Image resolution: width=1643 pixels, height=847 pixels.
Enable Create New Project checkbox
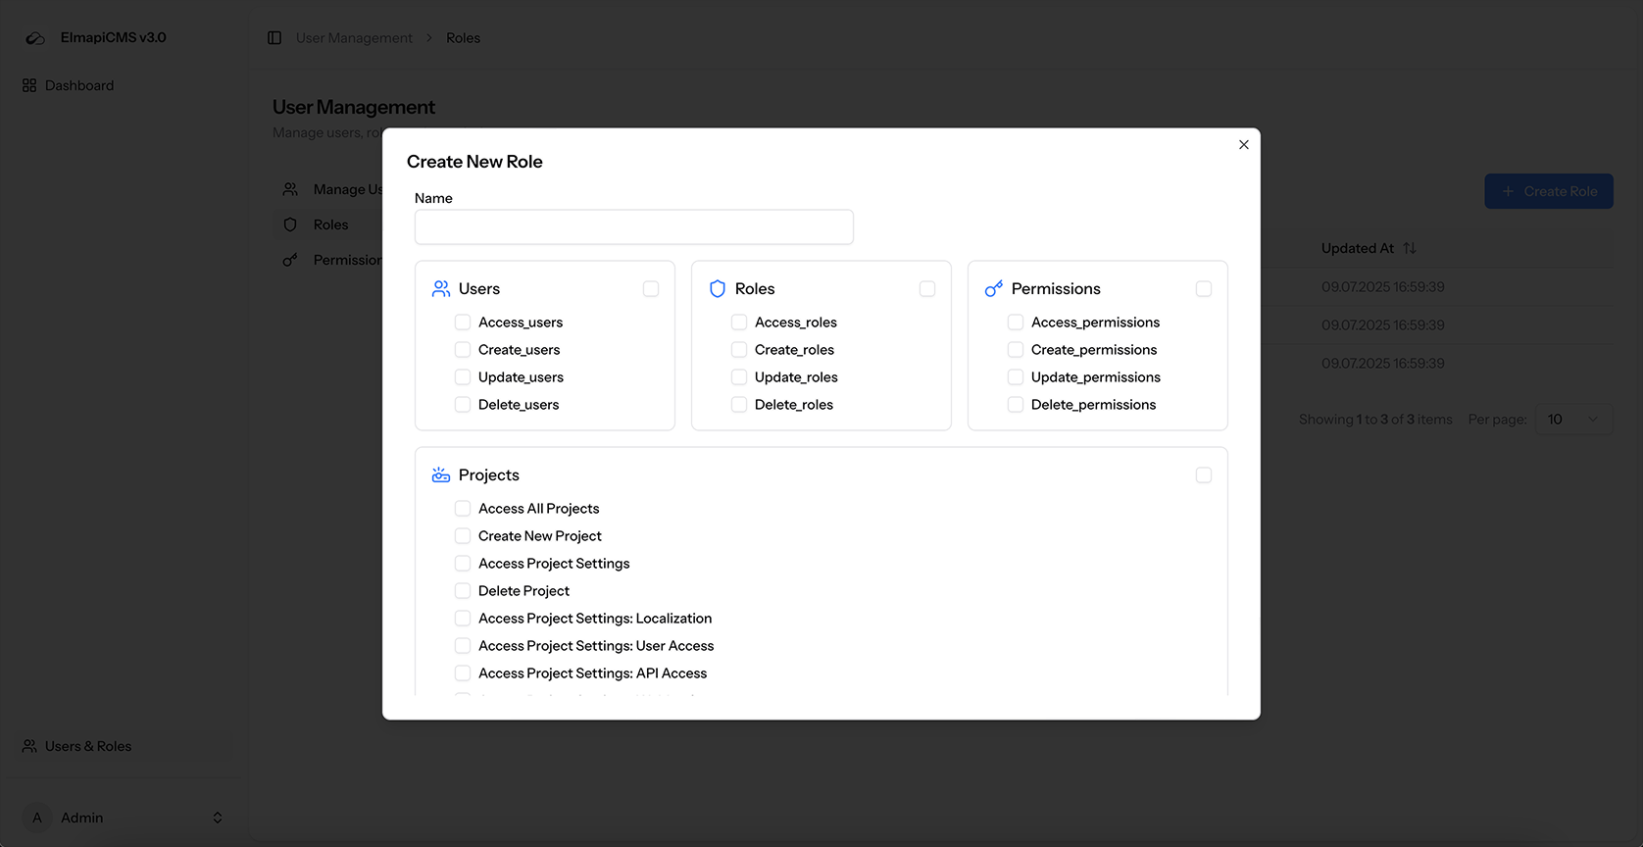point(463,536)
